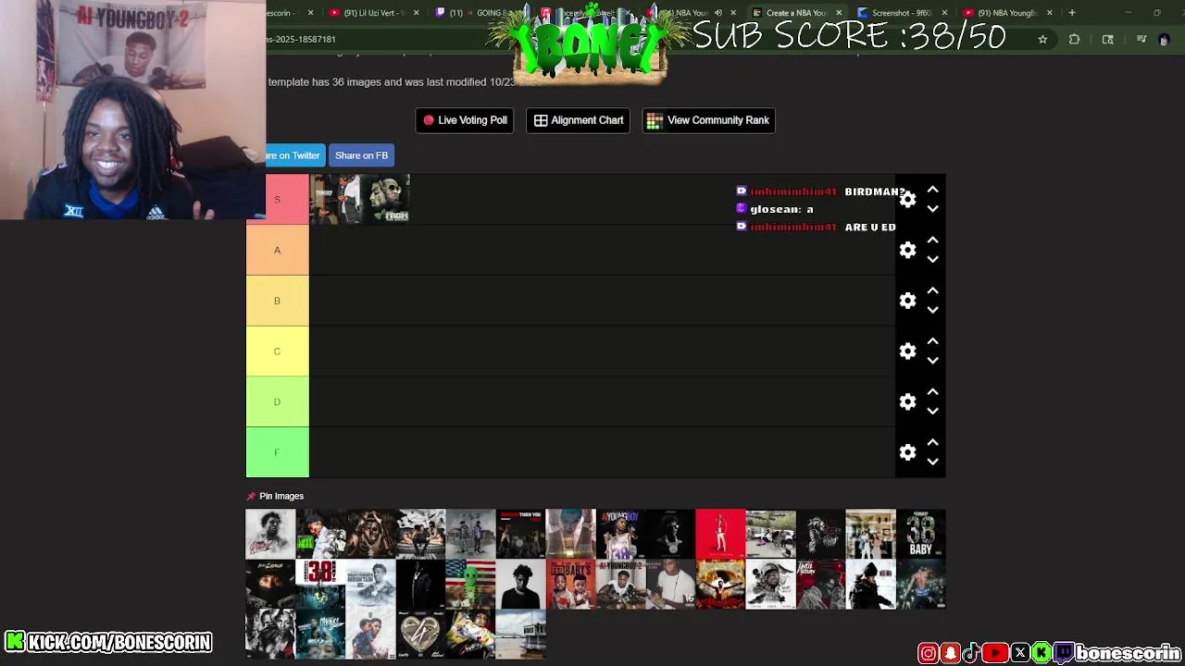Open settings gear for B tier row

click(907, 301)
